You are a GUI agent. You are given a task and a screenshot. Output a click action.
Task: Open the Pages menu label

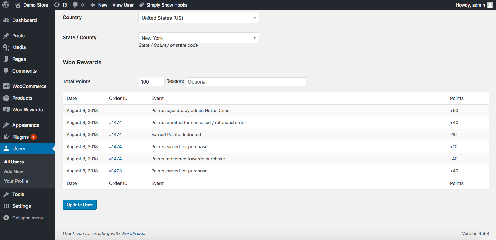coord(19,59)
